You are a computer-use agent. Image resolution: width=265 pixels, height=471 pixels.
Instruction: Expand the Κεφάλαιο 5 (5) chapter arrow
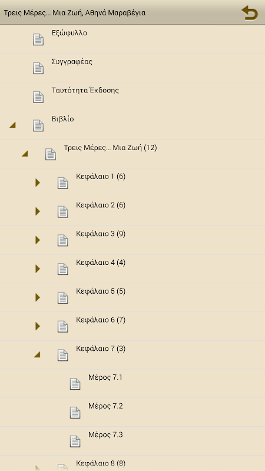(x=38, y=297)
